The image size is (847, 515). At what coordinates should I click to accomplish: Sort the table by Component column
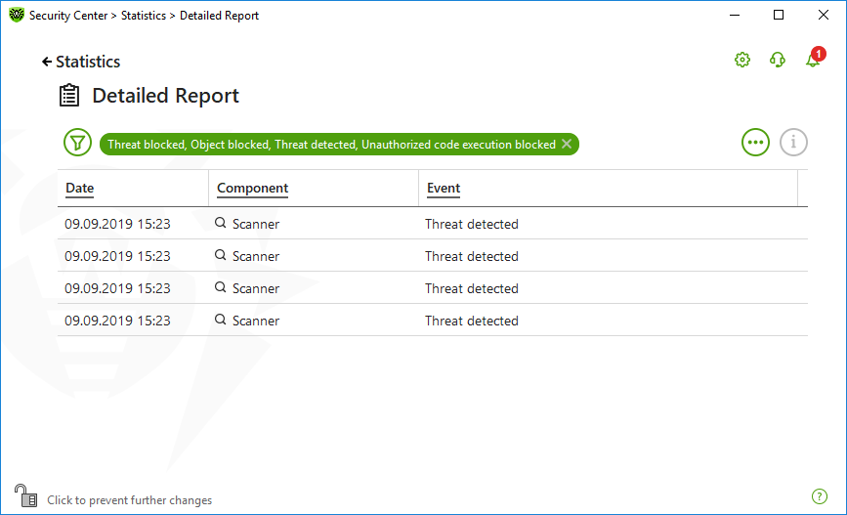pos(252,188)
